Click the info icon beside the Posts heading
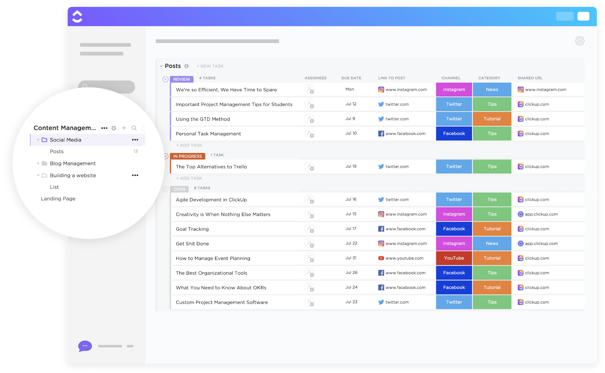Screen dimensions: 605x373 click(187, 66)
